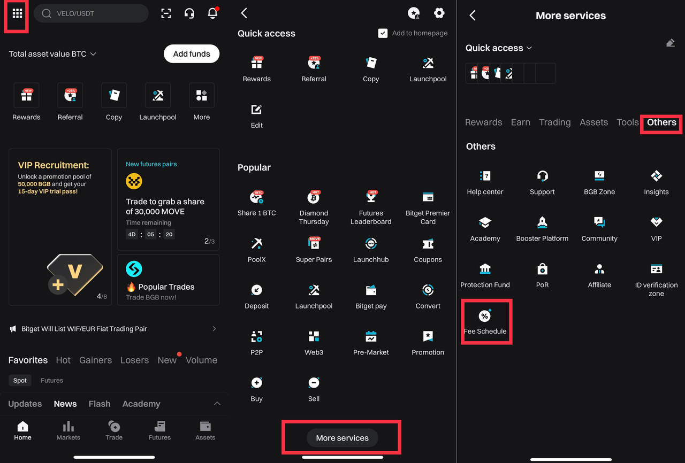Viewport: 685px width, 463px height.
Task: Open the grid menu icon on home screen
Action: point(17,13)
